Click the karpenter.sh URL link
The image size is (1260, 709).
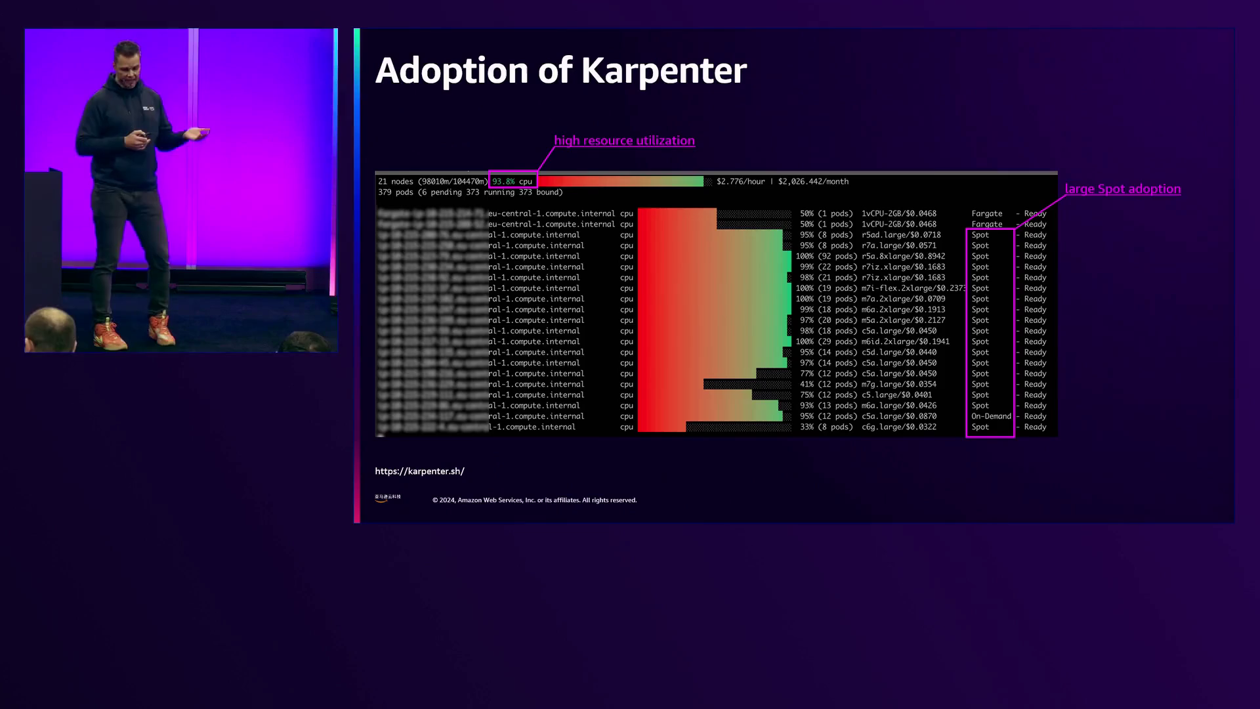(x=419, y=471)
